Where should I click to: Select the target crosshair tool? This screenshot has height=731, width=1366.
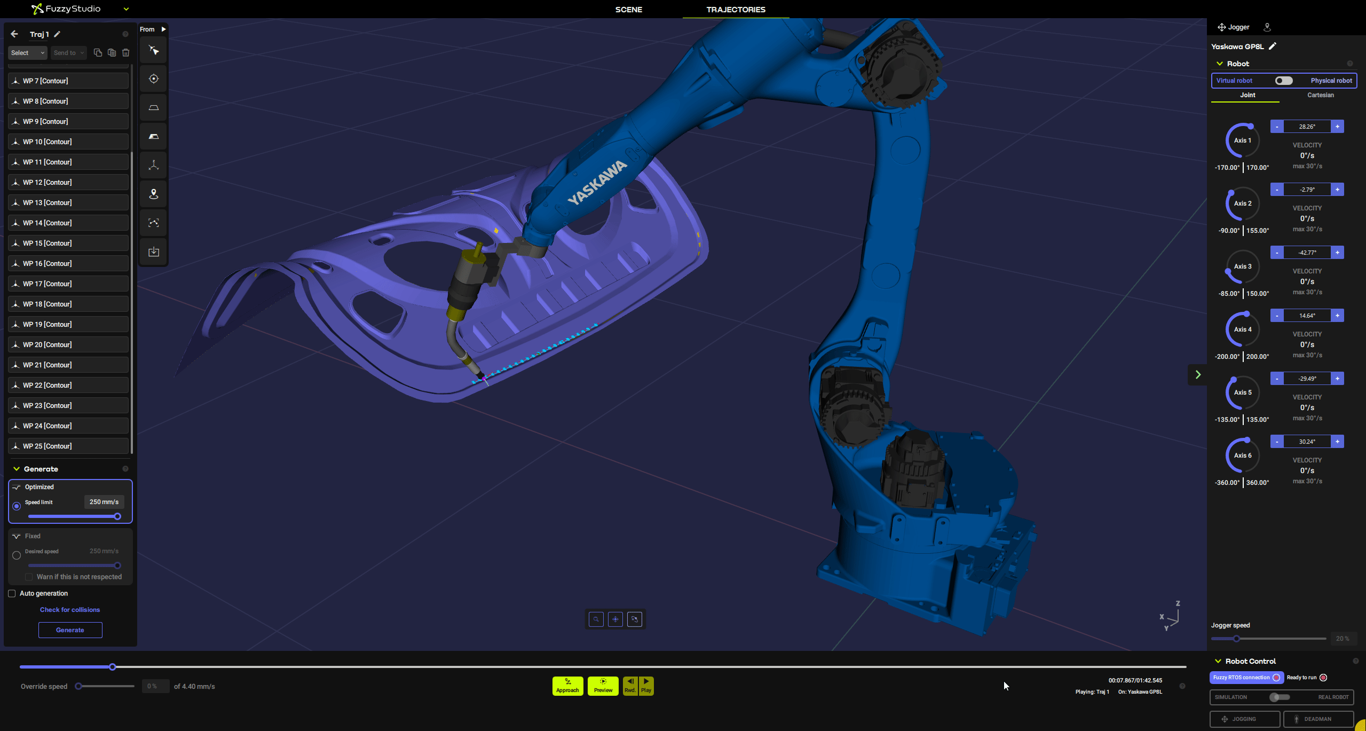pyautogui.click(x=154, y=79)
